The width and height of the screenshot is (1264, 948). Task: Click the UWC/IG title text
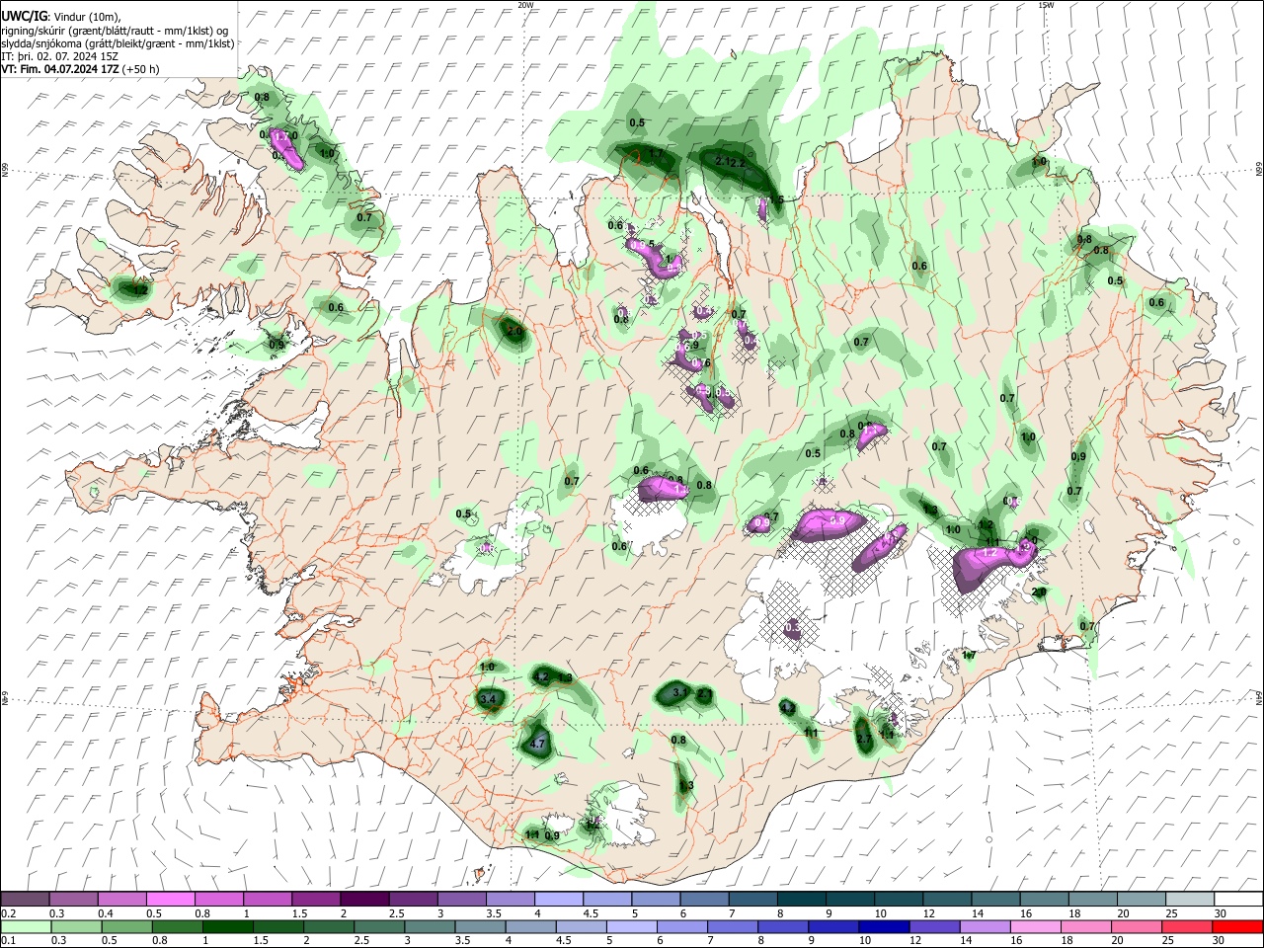click(x=23, y=17)
